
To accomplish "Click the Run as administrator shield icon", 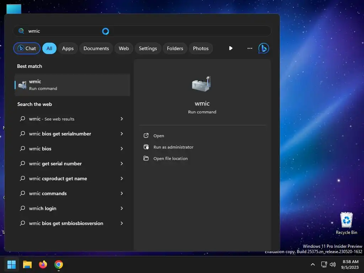I will (146, 147).
